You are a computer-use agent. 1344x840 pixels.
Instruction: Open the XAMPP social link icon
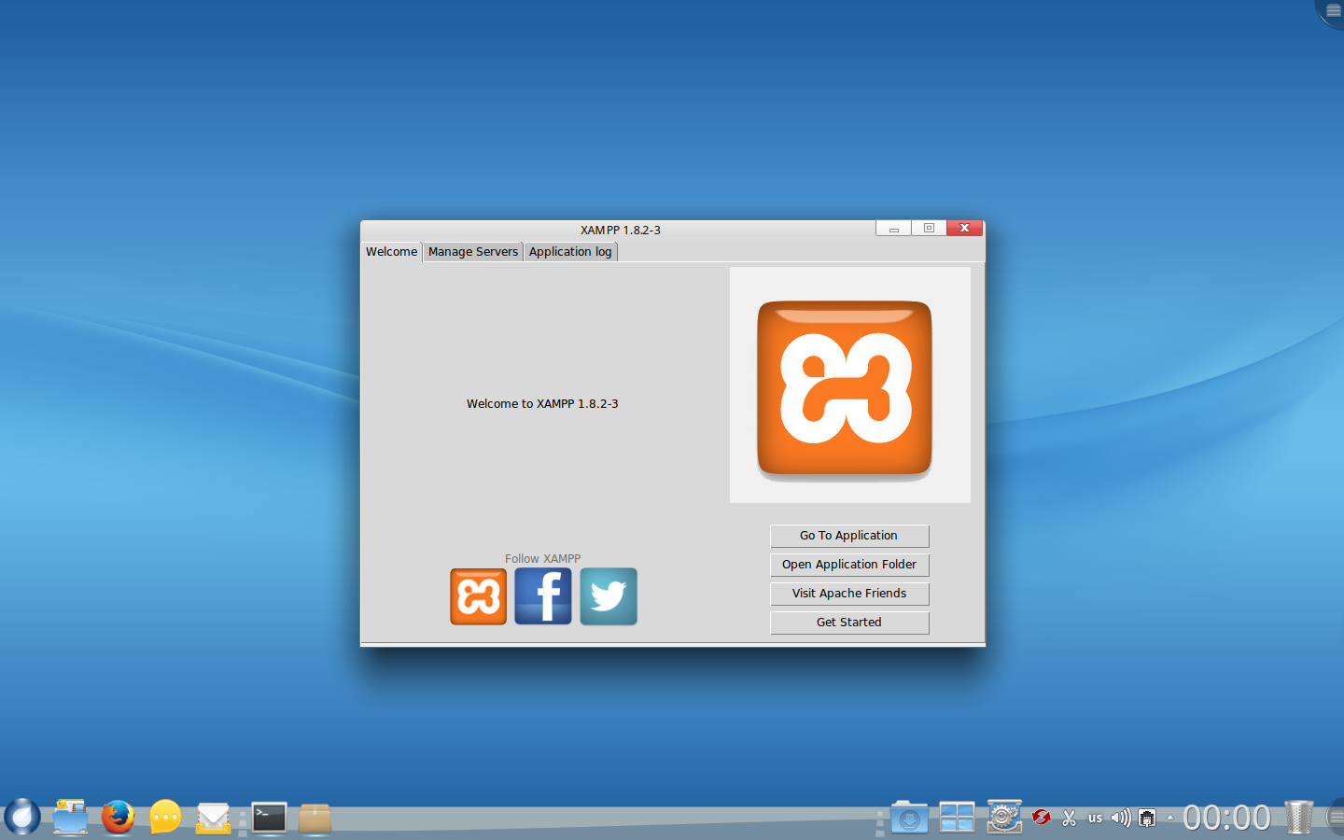pyautogui.click(x=479, y=596)
